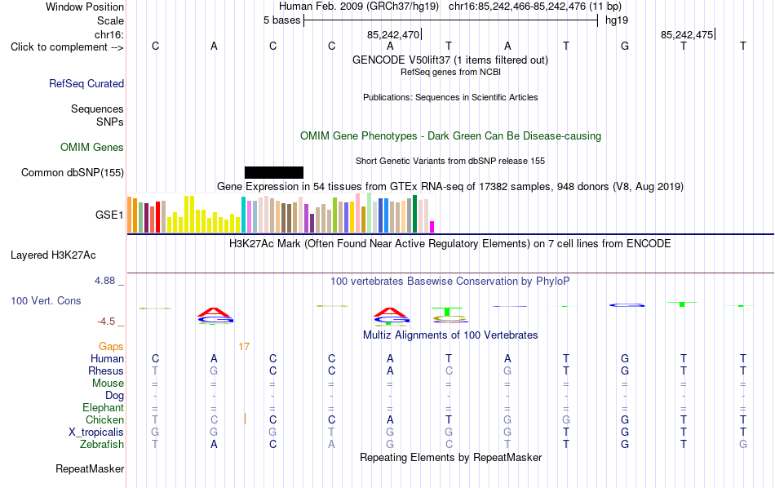
Task: Click the large red A PhyloP logo near second base
Action: click(x=214, y=312)
